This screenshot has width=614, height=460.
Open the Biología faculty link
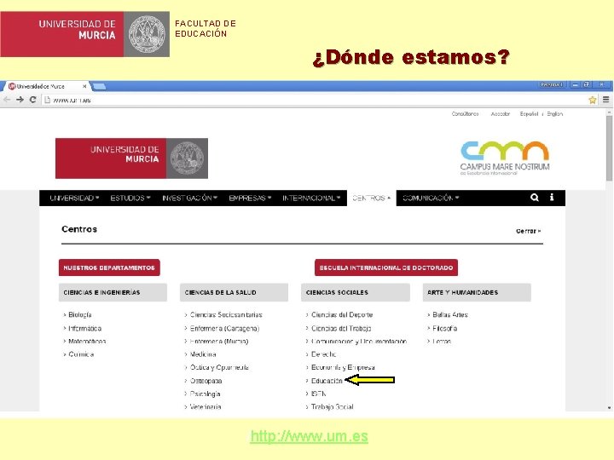80,314
